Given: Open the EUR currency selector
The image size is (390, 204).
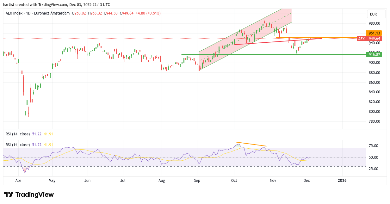Looking at the screenshot, I should 376,14.
